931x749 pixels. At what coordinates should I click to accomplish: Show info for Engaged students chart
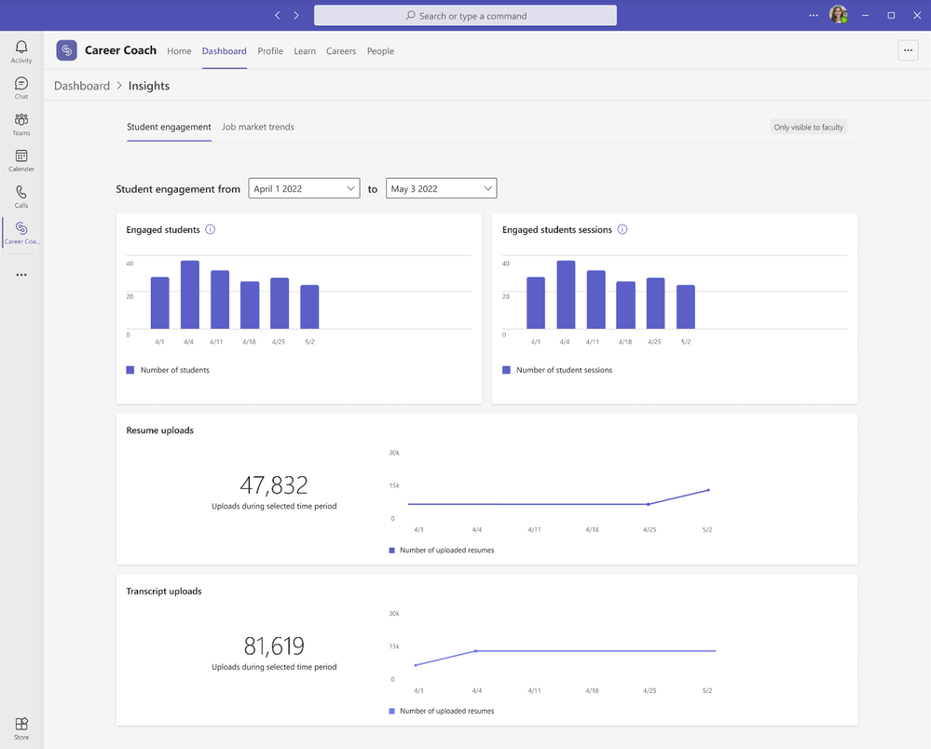211,230
